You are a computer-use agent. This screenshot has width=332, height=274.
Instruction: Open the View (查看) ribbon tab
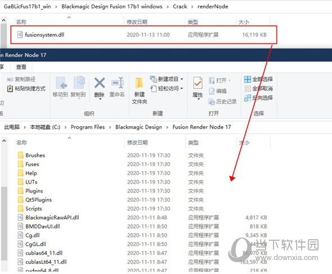pyautogui.click(x=21, y=67)
